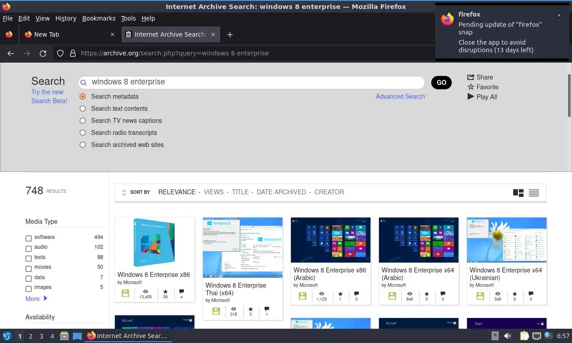Viewport: 572px width, 343px height.
Task: Open the Advanced Search link
Action: 400,96
